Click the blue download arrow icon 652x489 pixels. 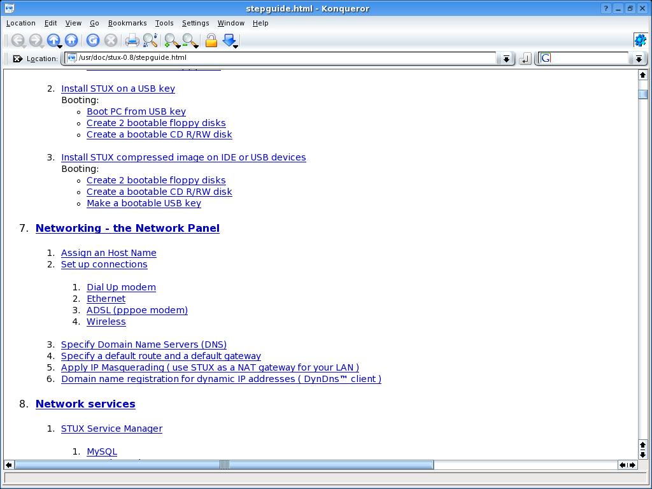coord(229,40)
